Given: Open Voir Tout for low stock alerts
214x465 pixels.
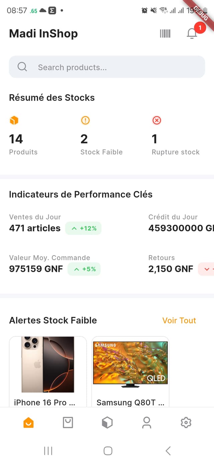Looking at the screenshot, I should [179, 320].
